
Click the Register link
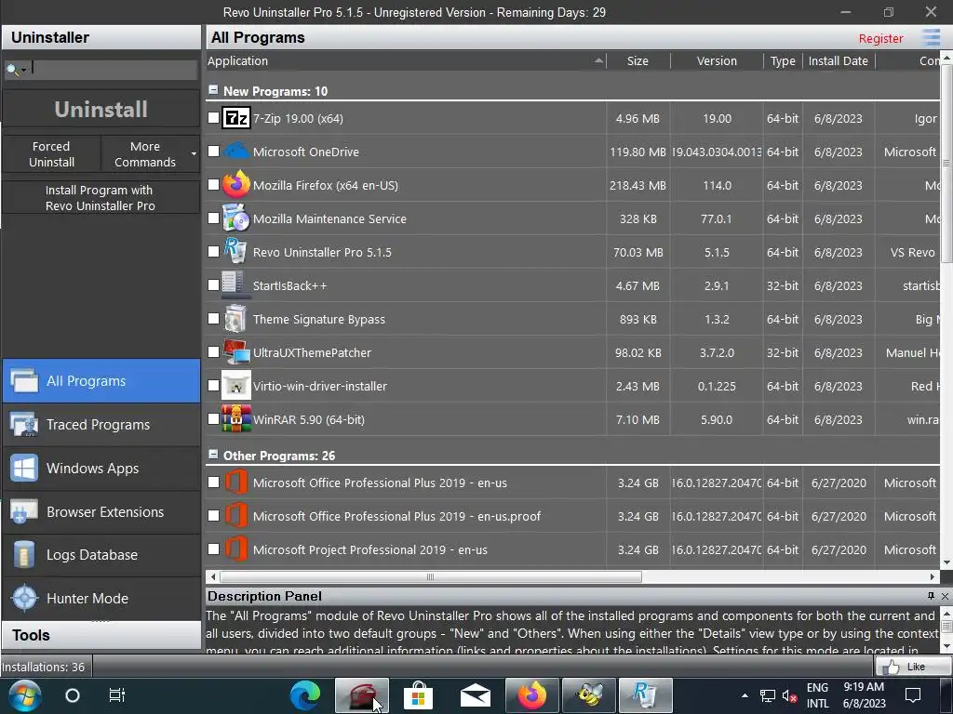point(880,38)
